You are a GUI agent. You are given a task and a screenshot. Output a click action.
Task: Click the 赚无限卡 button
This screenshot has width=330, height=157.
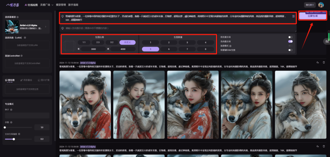[x=310, y=5]
